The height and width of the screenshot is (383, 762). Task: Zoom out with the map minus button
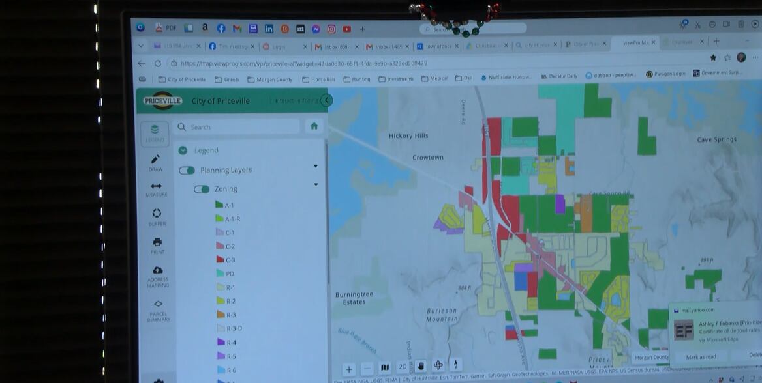pos(367,369)
